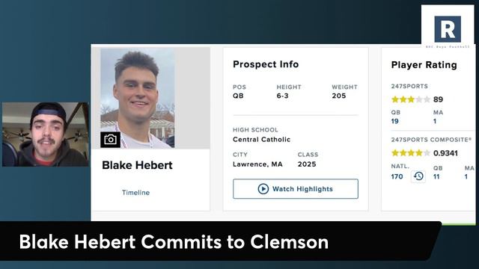Screen dimensions: 479x269
Task: Open the camera photo gallery icon
Action: (x=110, y=140)
